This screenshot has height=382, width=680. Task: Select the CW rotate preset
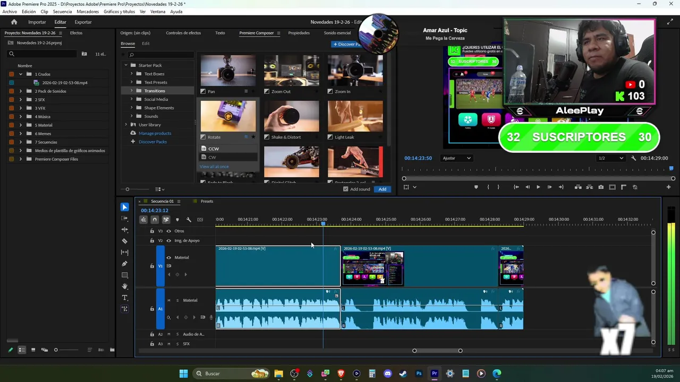coord(228,157)
